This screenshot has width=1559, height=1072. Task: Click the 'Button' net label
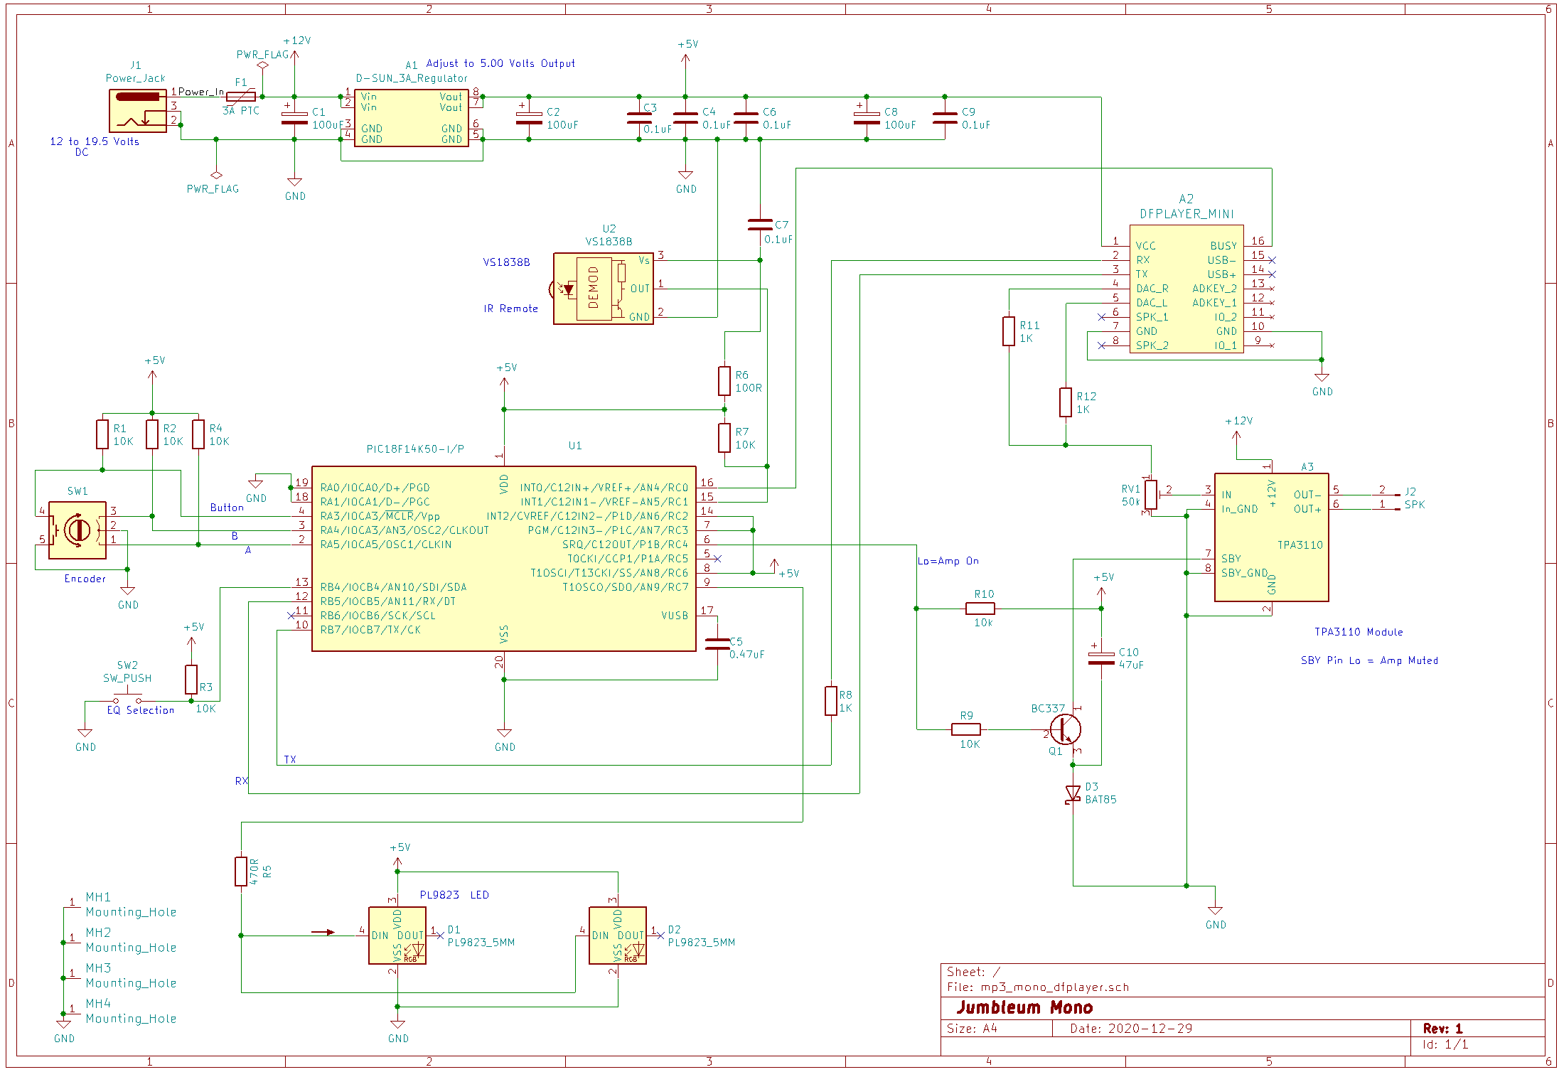[227, 508]
